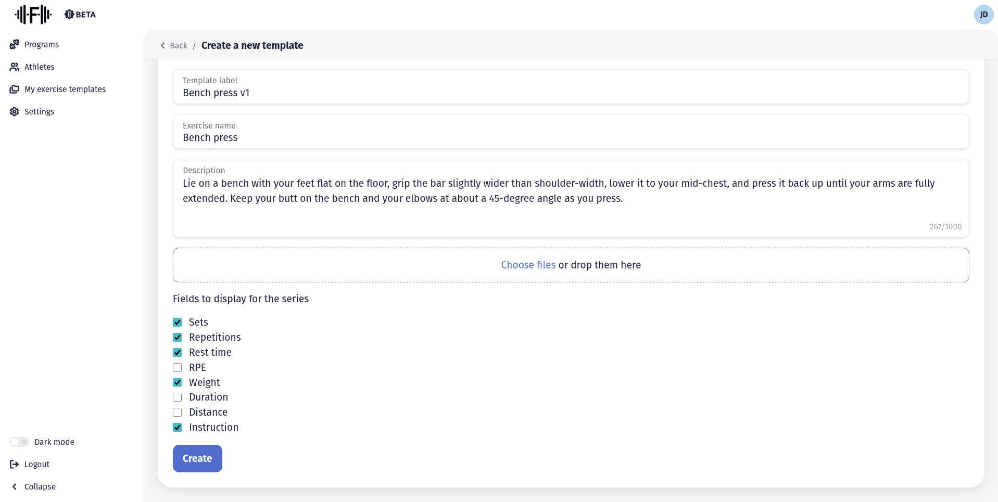The width and height of the screenshot is (998, 502).
Task: Click the Choose files link
Action: coord(528,265)
